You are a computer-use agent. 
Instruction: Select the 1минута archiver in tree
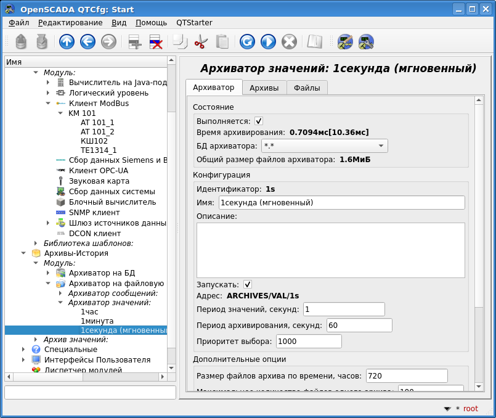tap(97, 321)
